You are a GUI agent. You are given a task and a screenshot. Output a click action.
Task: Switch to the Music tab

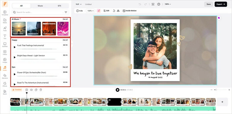pyautogui.click(x=40, y=6)
